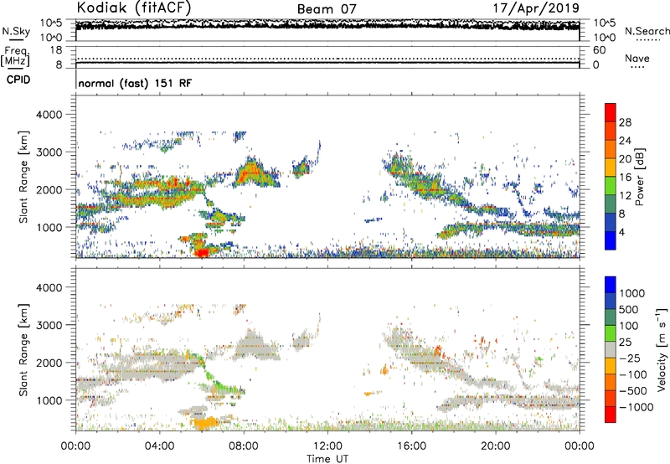Viewport: 670px width, 464px height.
Task: Click the noise trace in the N.Sky panel
Action: pos(327,24)
